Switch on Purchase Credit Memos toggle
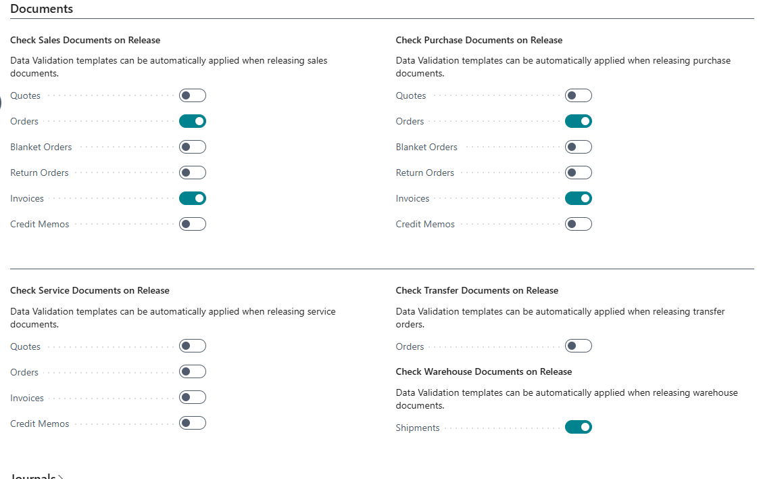759x479 pixels. tap(578, 224)
